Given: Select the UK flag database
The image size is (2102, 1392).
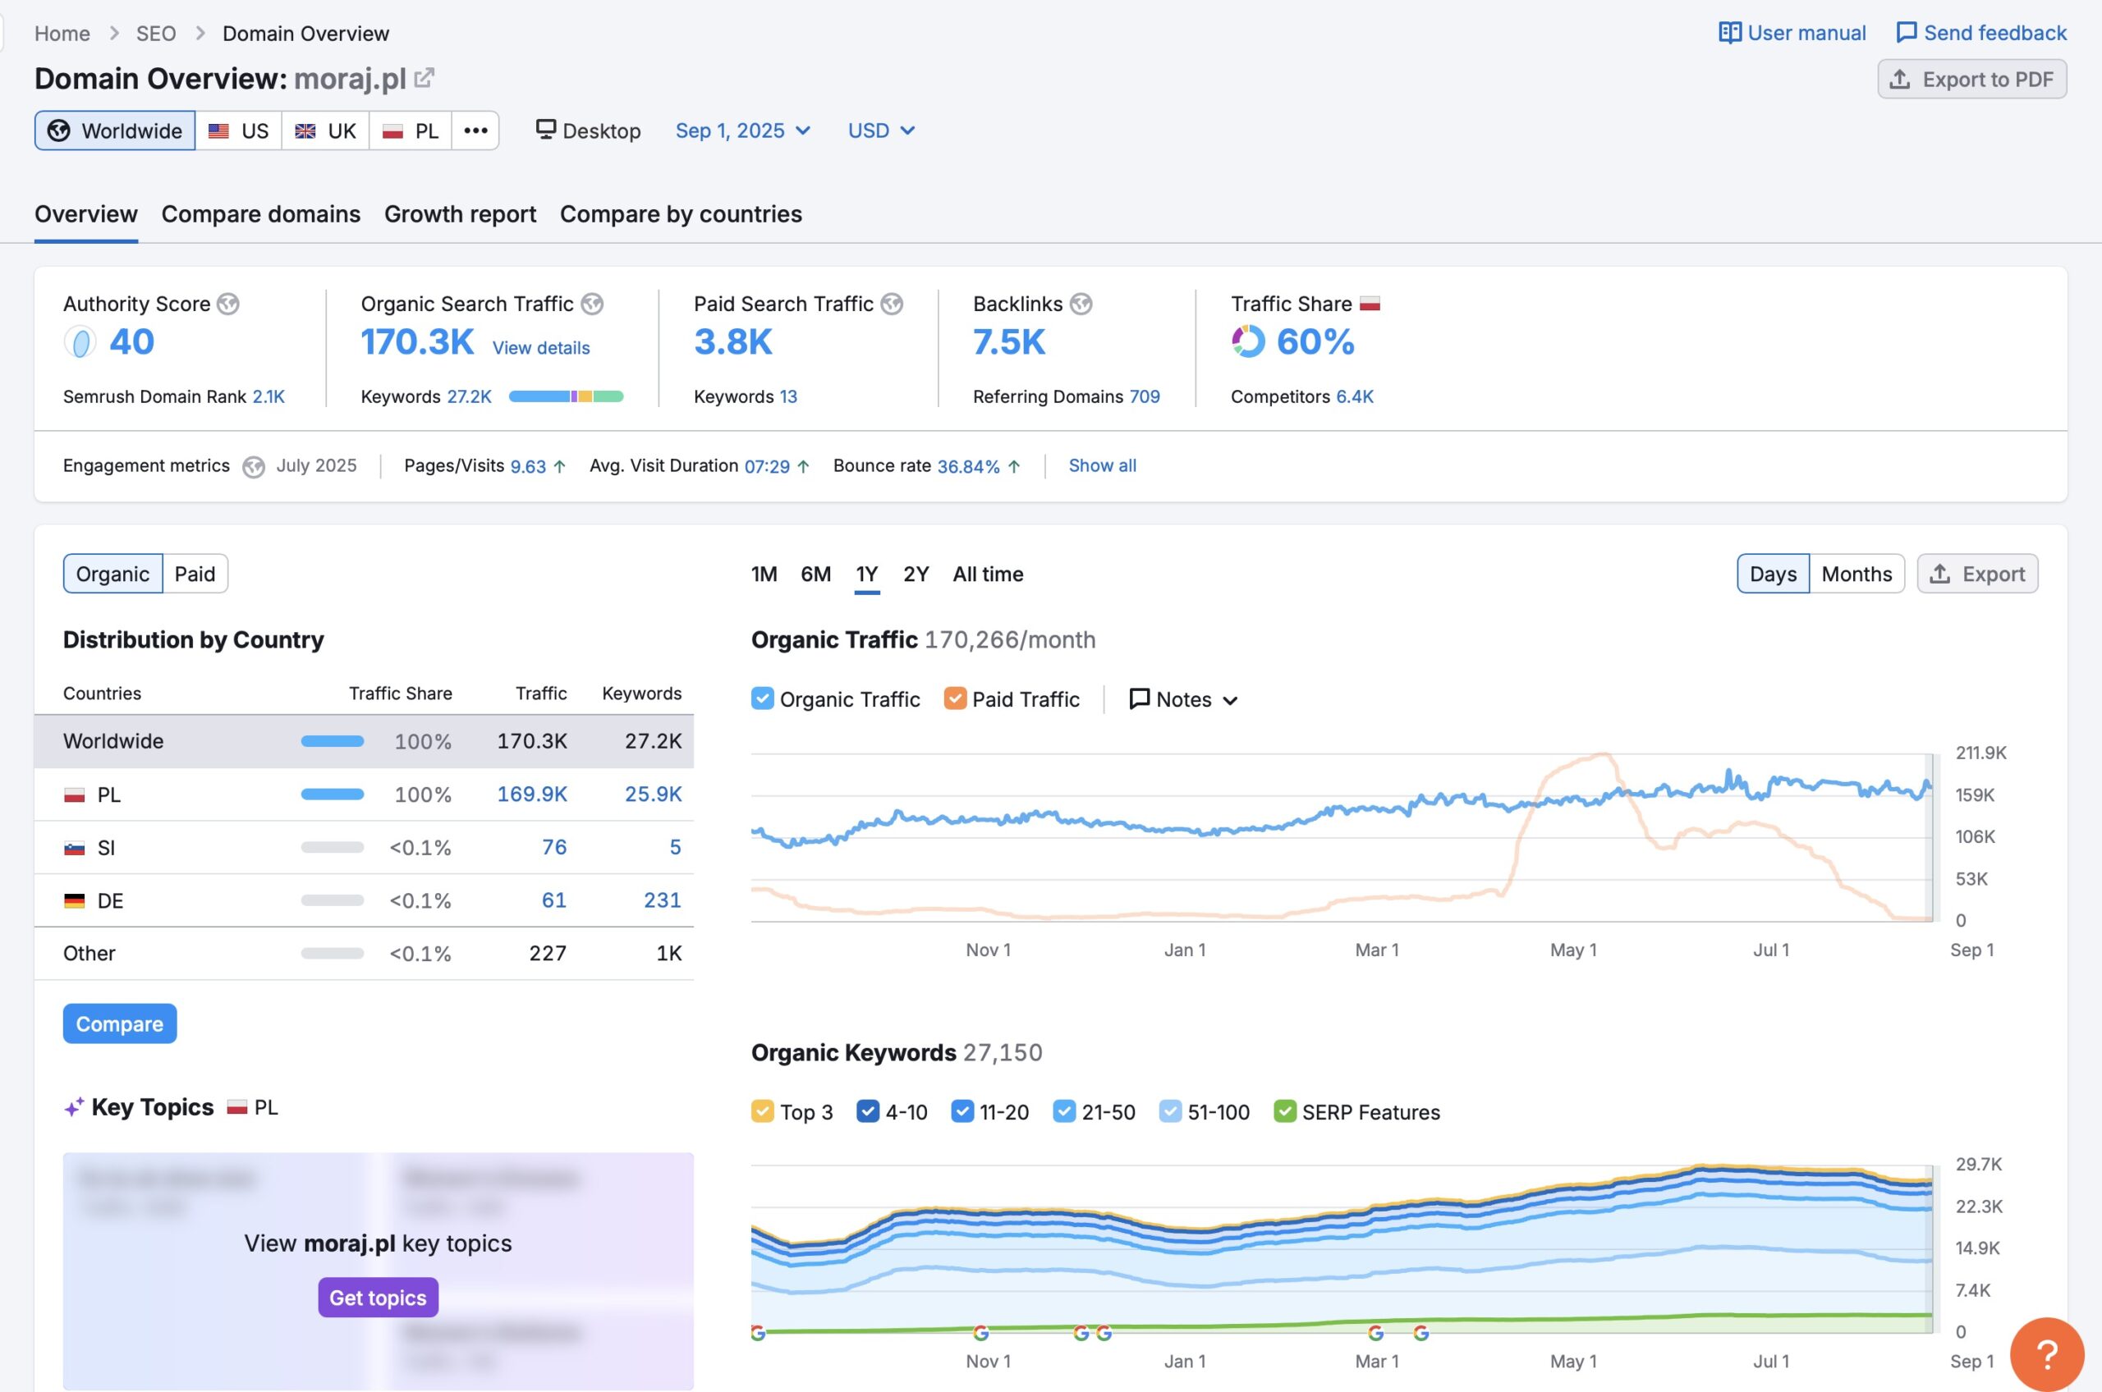Looking at the screenshot, I should [305, 130].
